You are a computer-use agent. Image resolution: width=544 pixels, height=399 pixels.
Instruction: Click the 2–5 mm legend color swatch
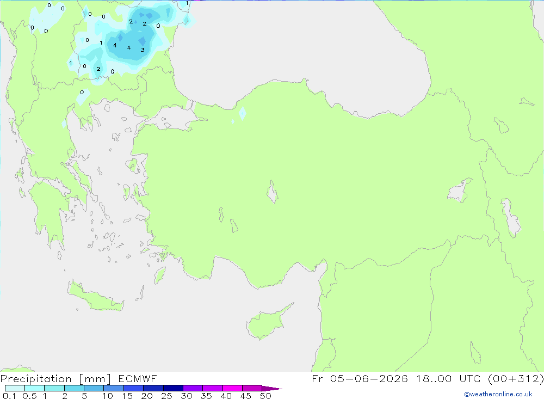[x=74, y=388]
